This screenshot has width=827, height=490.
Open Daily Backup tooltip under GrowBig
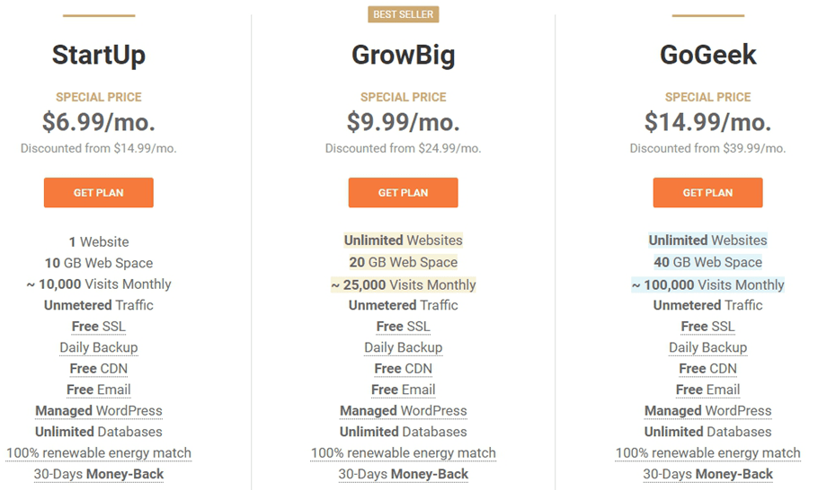pos(403,347)
